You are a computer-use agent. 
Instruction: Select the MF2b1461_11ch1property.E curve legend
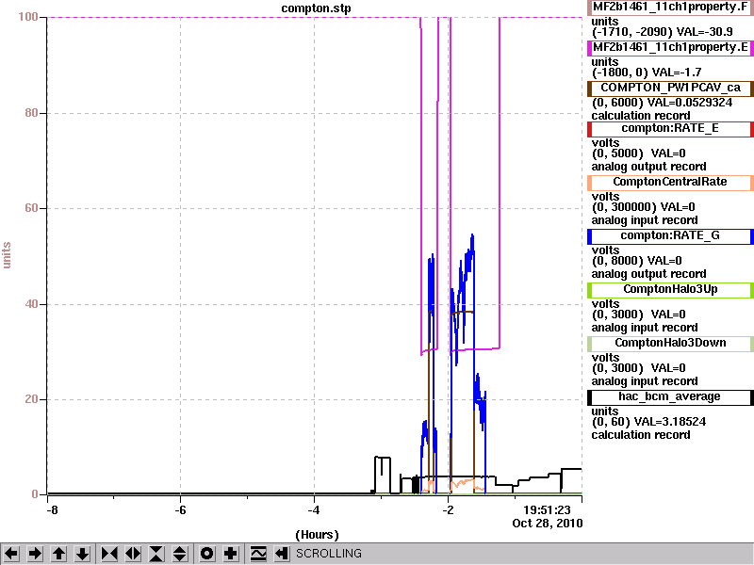click(670, 48)
